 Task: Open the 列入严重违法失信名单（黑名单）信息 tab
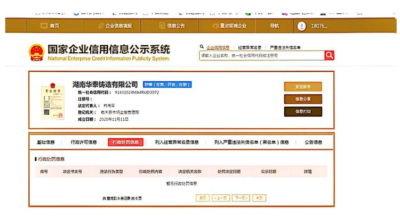[251, 142]
